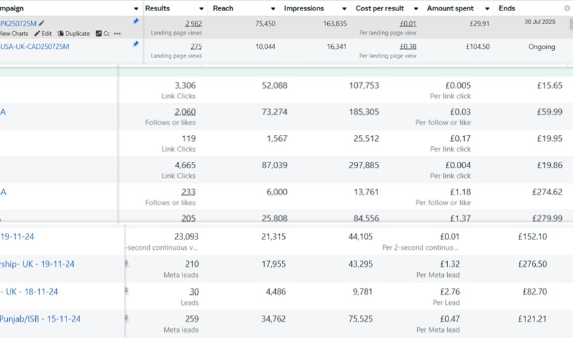Image resolution: width=573 pixels, height=338 pixels.
Task: Click the £59.99 amount value
Action: click(x=550, y=112)
